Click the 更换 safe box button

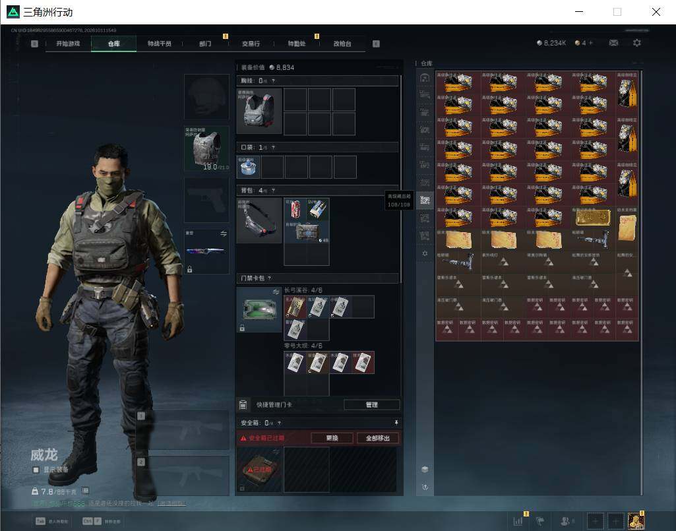click(332, 438)
